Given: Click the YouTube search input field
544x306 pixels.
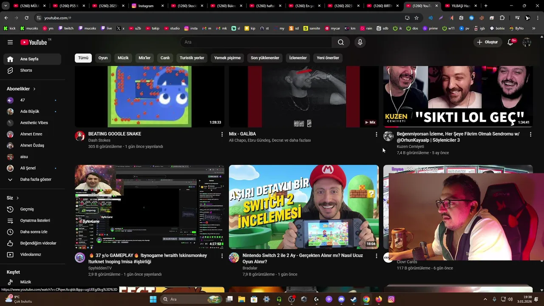Looking at the screenshot, I should (256, 42).
